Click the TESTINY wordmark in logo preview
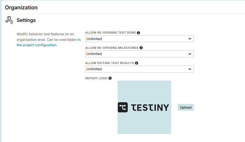Screen dimensions: 245x142 tap(150, 108)
